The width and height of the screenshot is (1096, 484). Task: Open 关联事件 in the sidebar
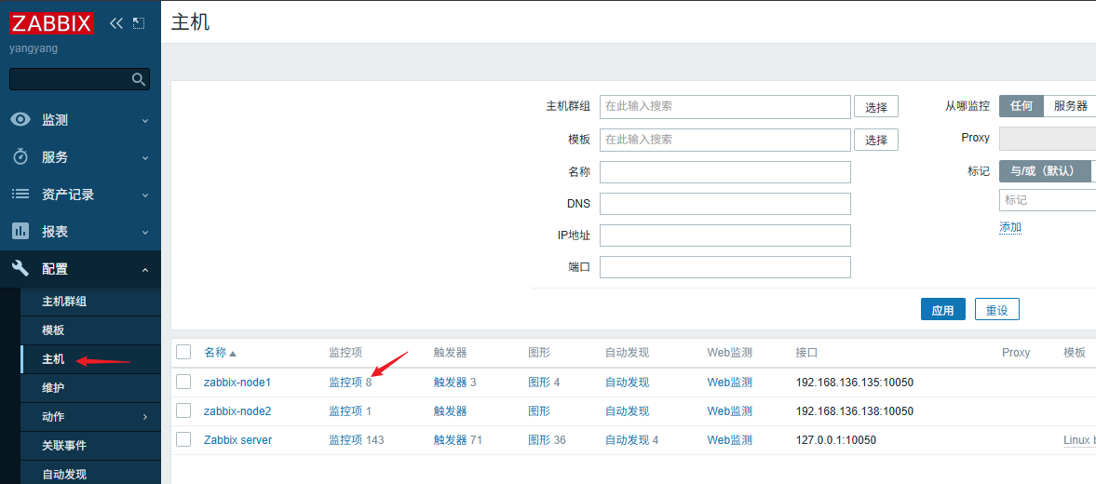[x=64, y=445]
